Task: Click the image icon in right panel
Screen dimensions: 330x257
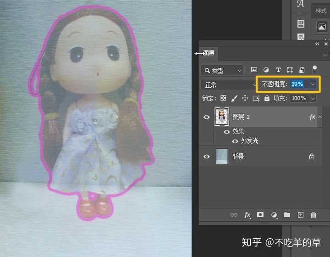Action: click(322, 27)
